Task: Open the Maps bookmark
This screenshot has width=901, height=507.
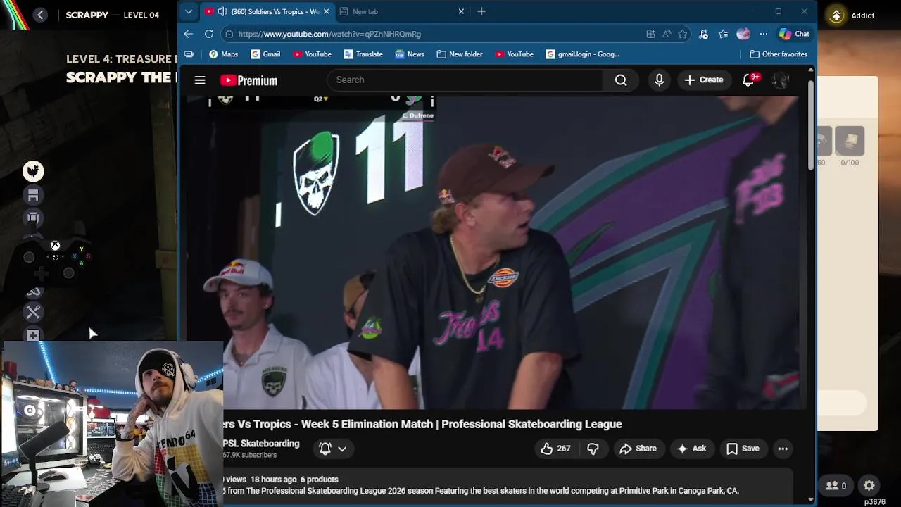Action: [x=223, y=54]
